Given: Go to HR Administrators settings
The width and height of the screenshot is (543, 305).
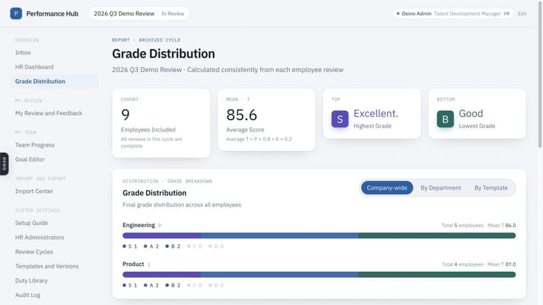Looking at the screenshot, I should coord(39,238).
